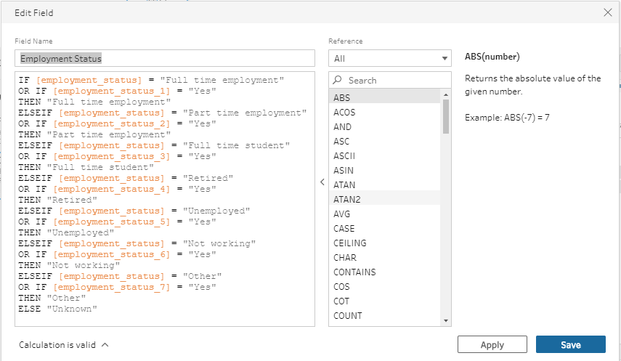Click the Save button

point(570,345)
